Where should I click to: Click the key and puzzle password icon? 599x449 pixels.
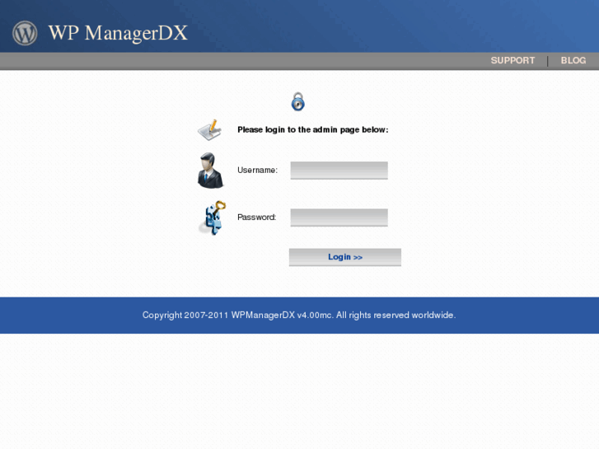tap(213, 217)
